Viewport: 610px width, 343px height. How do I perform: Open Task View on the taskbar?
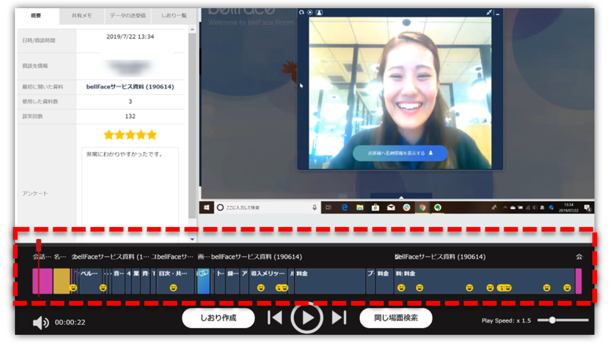[328, 207]
